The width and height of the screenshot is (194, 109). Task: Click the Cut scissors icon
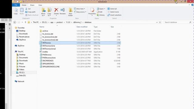(26, 9)
